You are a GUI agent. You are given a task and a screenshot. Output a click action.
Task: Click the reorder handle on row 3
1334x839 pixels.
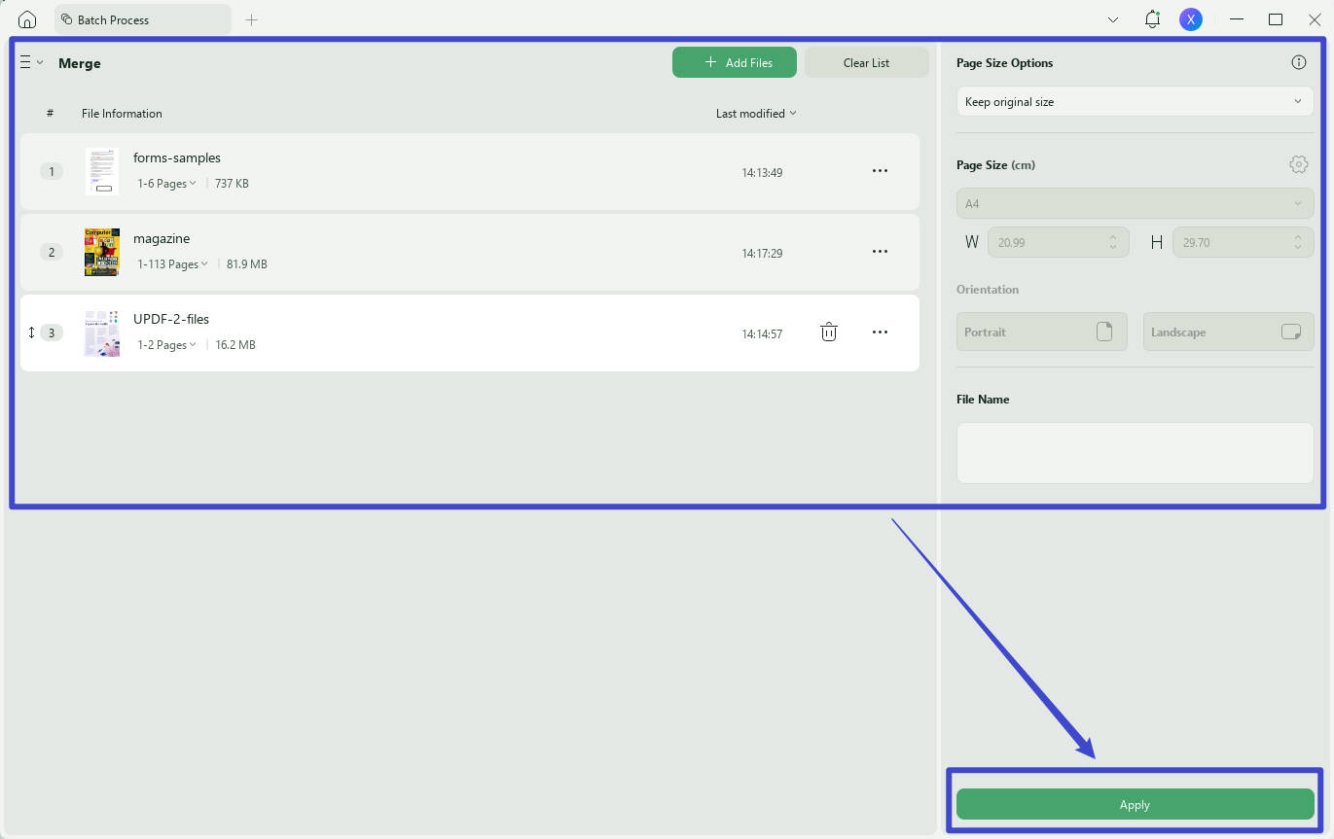click(31, 332)
